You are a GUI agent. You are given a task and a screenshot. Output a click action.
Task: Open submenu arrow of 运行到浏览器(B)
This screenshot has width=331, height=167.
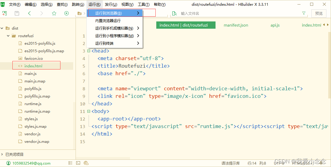[x=138, y=13]
